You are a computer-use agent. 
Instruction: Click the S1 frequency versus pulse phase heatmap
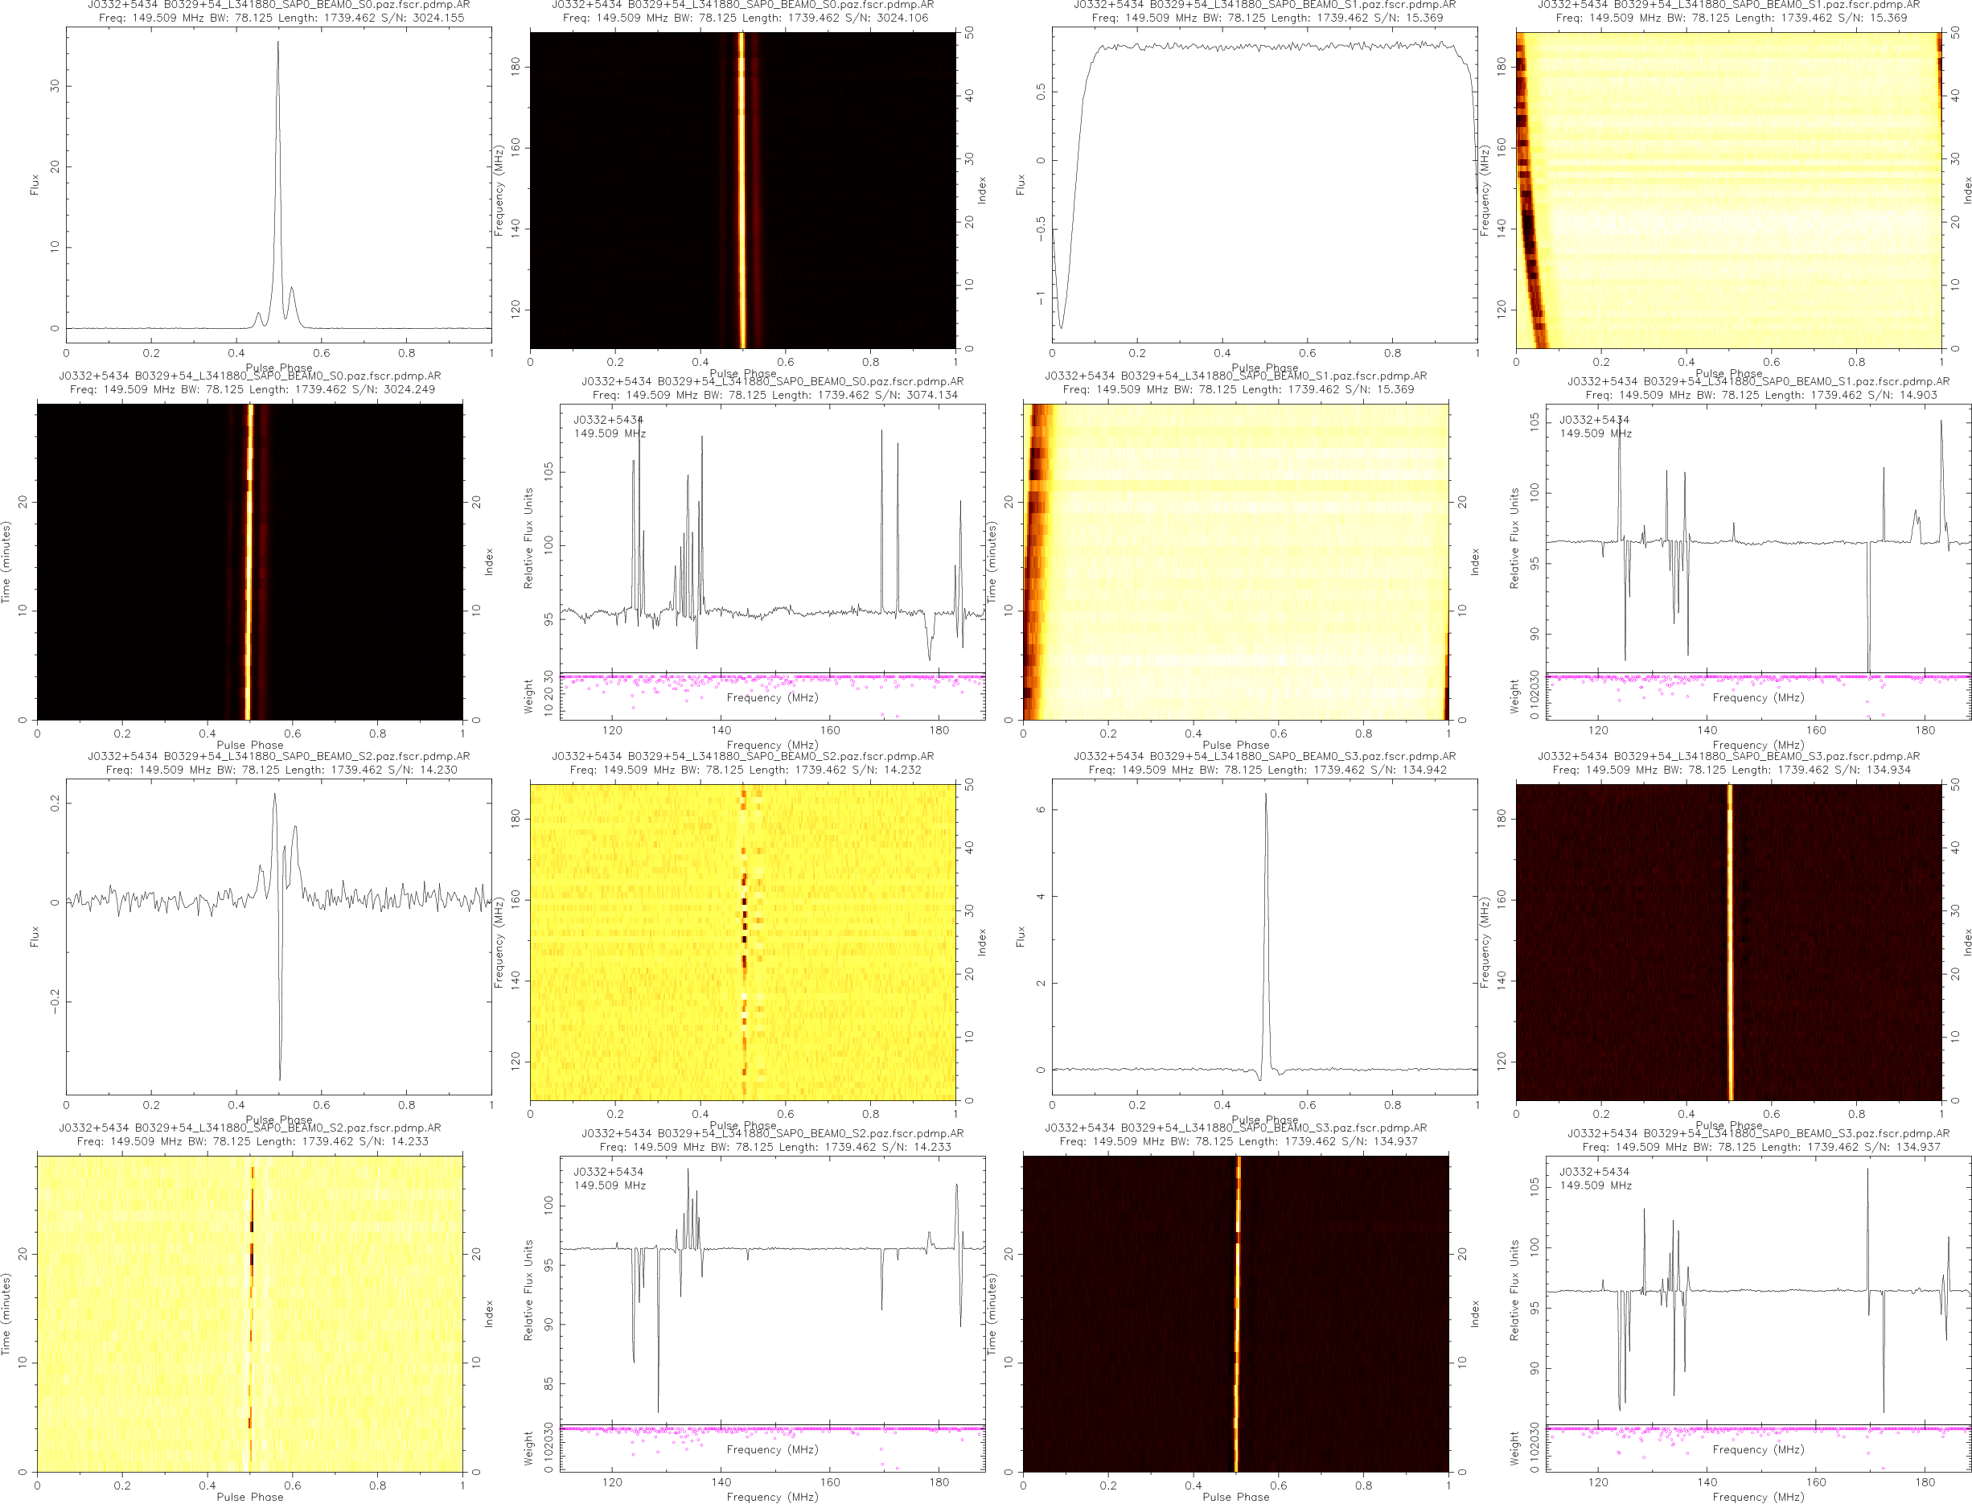coord(1728,190)
